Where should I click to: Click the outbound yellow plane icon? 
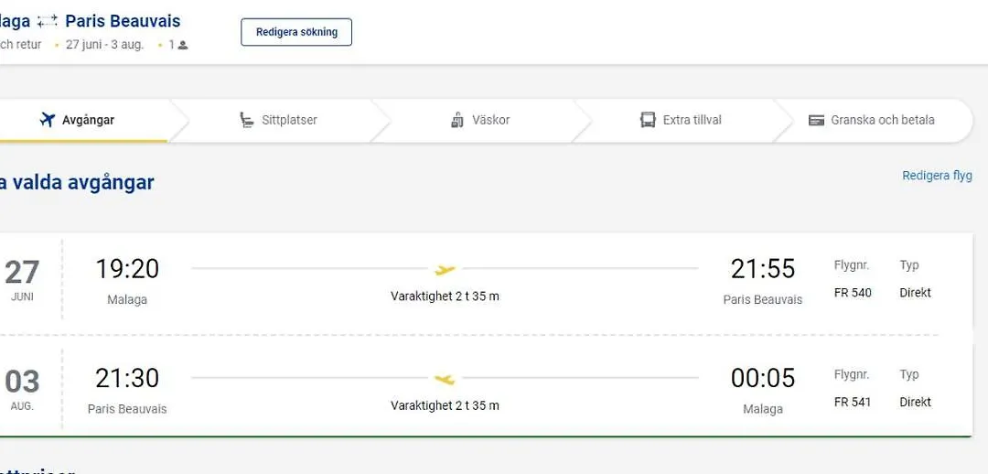coord(445,269)
